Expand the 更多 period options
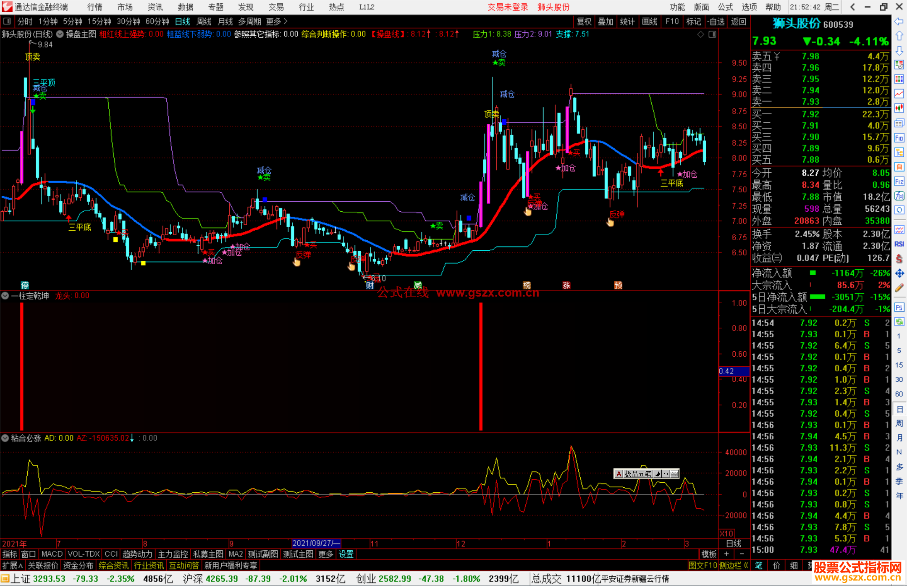 [277, 21]
